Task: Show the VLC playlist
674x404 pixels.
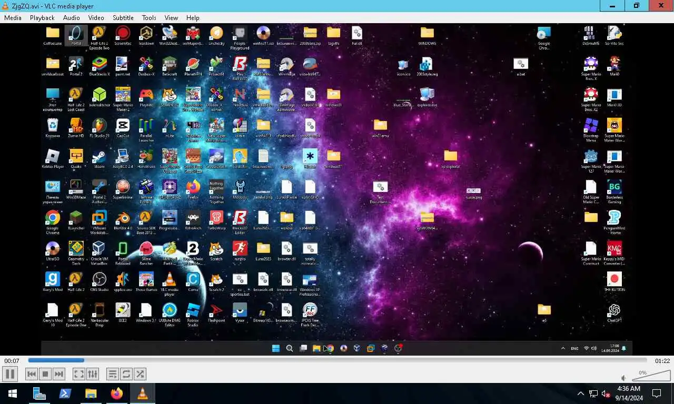Action: (x=112, y=374)
